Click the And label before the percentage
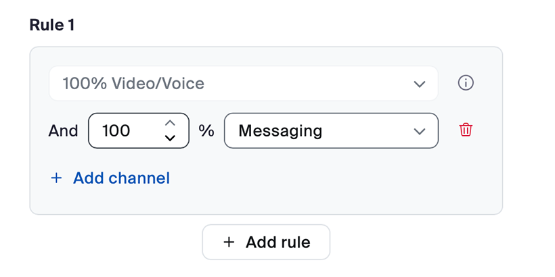Image resolution: width=555 pixels, height=277 pixels. [64, 130]
